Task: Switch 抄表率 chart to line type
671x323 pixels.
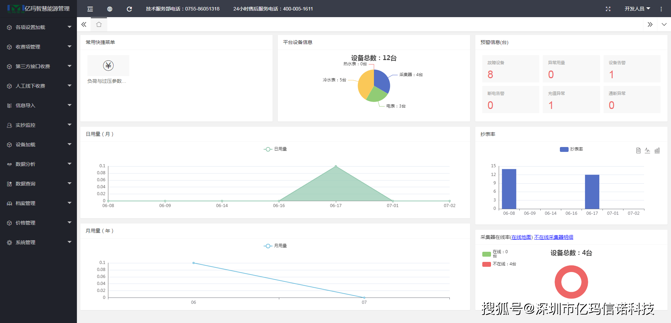Action: pyautogui.click(x=648, y=151)
